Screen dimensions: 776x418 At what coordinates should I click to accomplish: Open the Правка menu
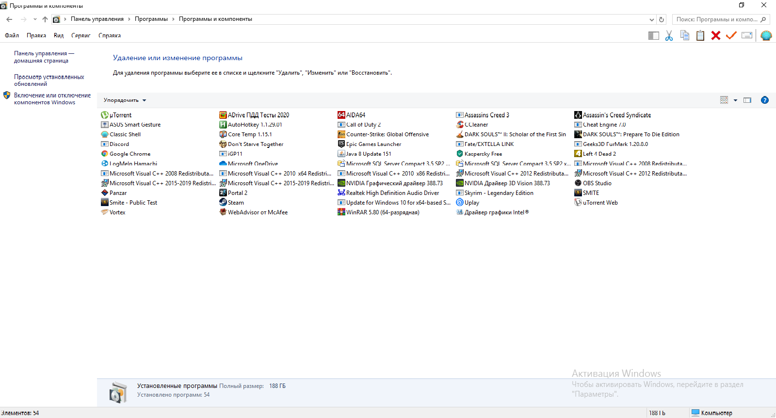(x=36, y=35)
